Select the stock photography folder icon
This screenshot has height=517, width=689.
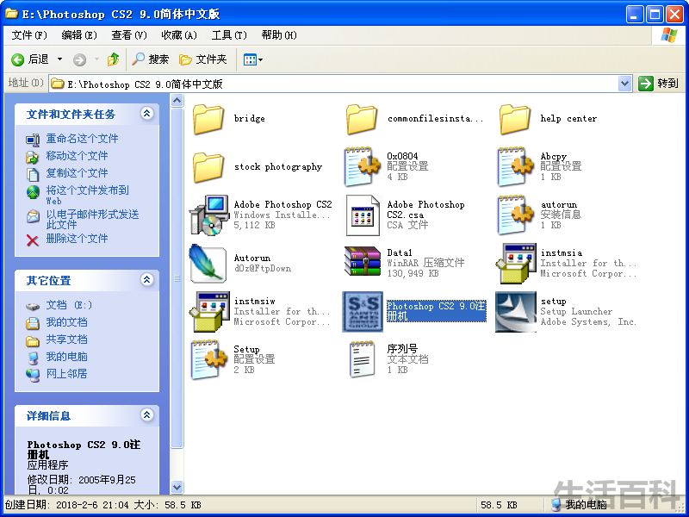(x=208, y=167)
